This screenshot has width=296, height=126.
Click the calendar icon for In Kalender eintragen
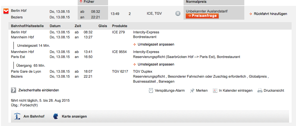pyautogui.click(x=215, y=90)
